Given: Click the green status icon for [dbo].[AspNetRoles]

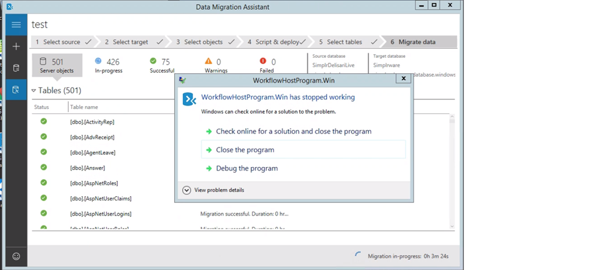Looking at the screenshot, I should 44,183.
